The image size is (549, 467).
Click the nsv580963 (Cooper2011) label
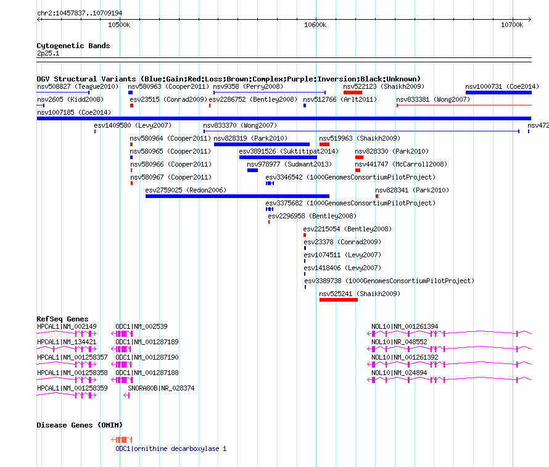click(x=168, y=86)
